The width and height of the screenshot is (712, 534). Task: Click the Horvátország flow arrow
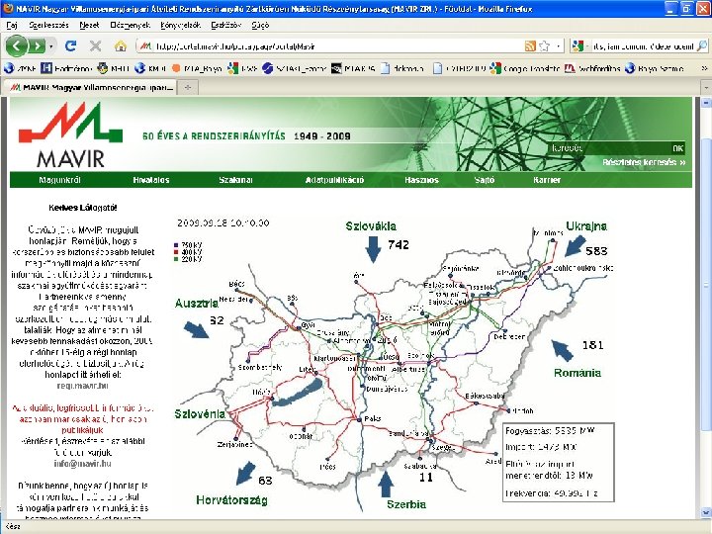pyautogui.click(x=245, y=473)
